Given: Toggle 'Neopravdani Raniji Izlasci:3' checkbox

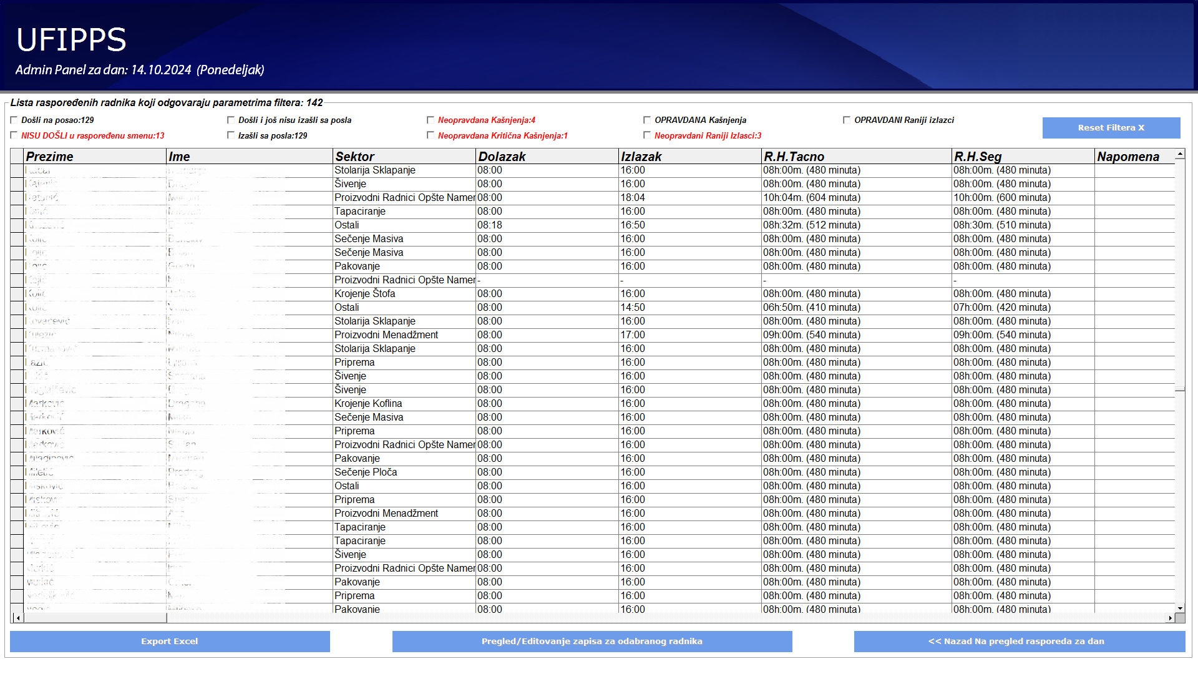Looking at the screenshot, I should (x=647, y=135).
